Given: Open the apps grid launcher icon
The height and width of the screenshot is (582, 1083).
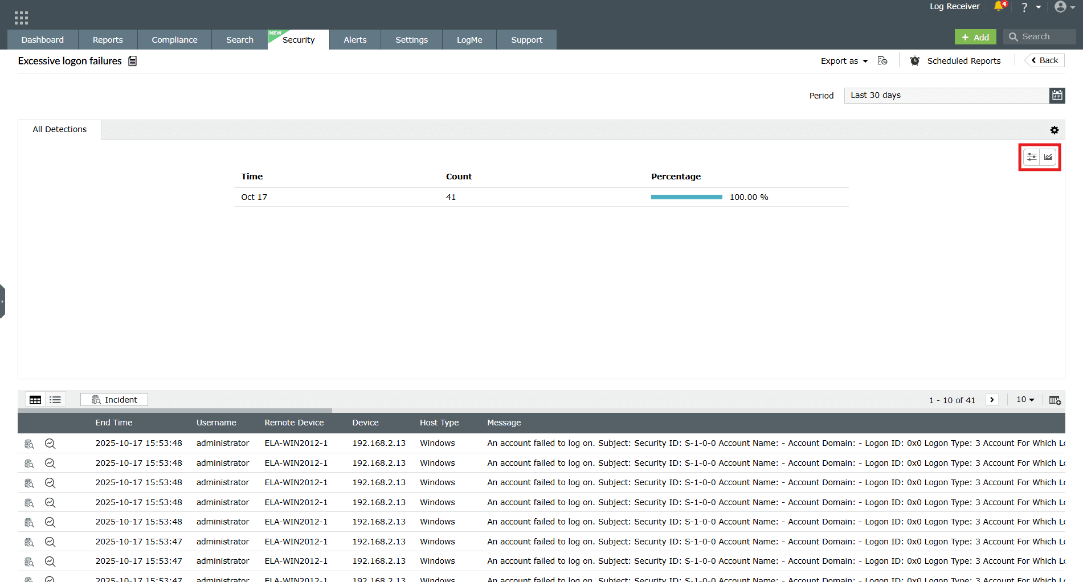Looking at the screenshot, I should [x=21, y=17].
